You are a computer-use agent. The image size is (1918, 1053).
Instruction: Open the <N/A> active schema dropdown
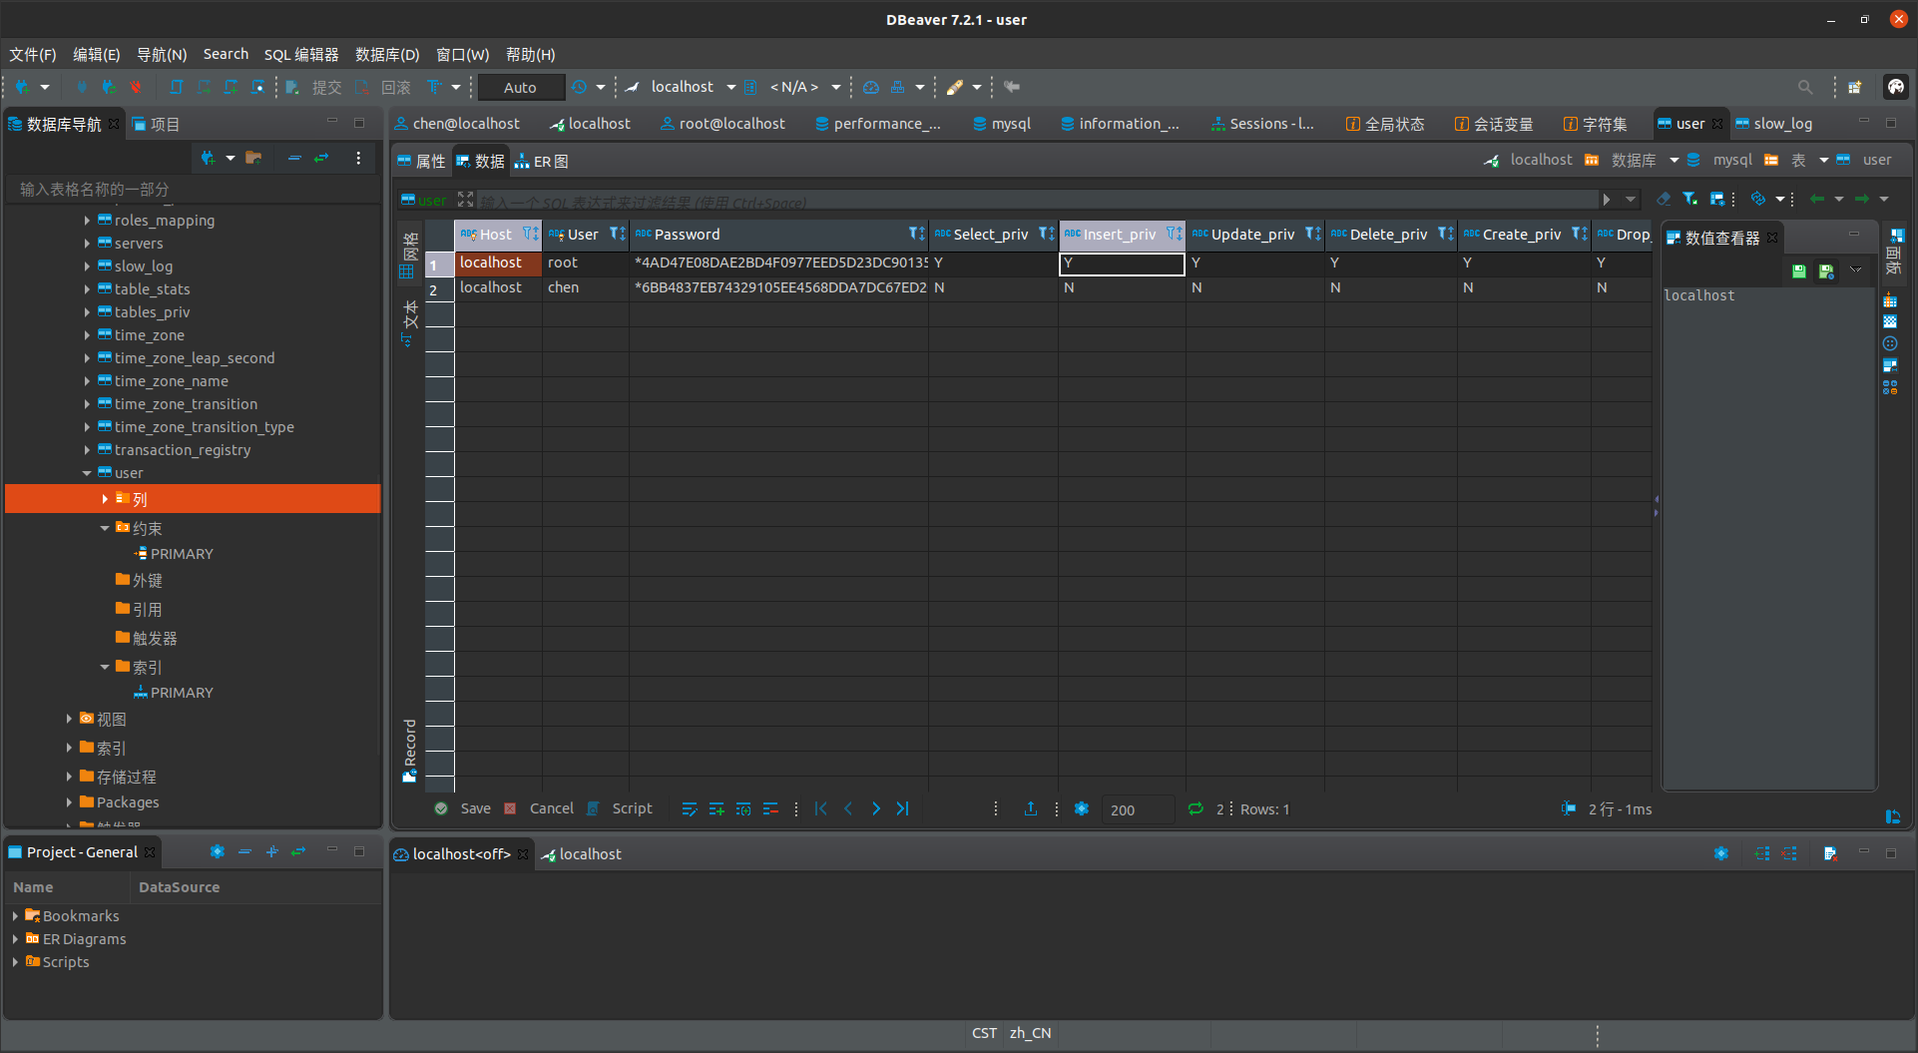click(x=836, y=87)
